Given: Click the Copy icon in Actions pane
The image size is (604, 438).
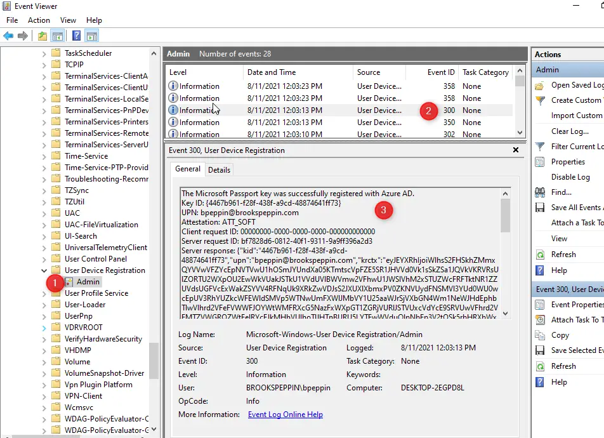Looking at the screenshot, I should (540, 335).
